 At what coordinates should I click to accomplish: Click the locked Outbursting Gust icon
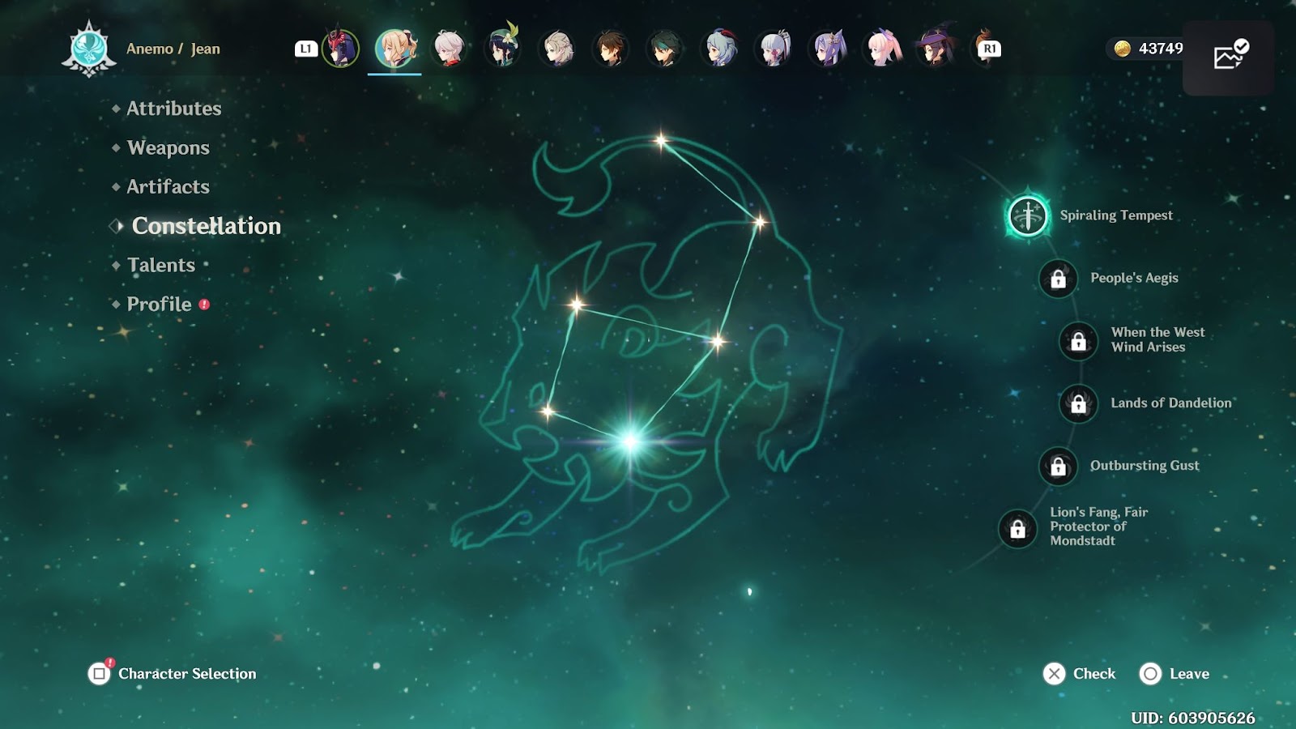[x=1058, y=467]
